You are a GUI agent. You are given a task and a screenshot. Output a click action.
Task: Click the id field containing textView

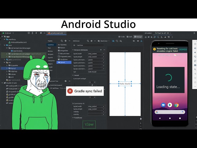(x=90, y=45)
